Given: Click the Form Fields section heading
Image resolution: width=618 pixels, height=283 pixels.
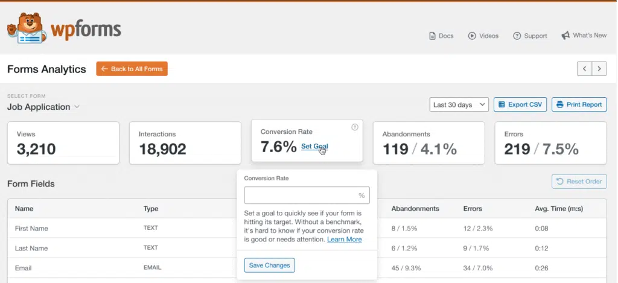Looking at the screenshot, I should pos(31,183).
